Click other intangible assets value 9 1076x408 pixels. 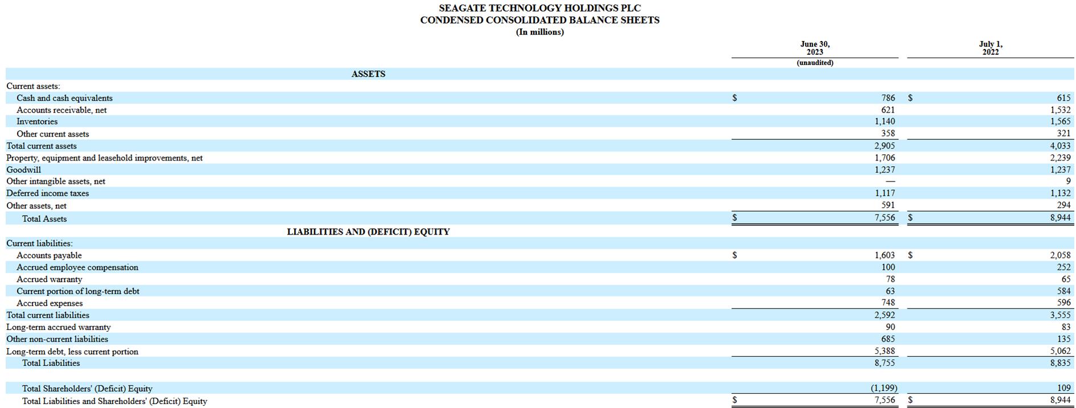coord(1068,181)
